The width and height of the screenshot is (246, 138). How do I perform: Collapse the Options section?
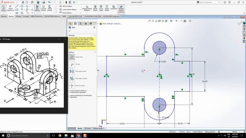pos(95,52)
